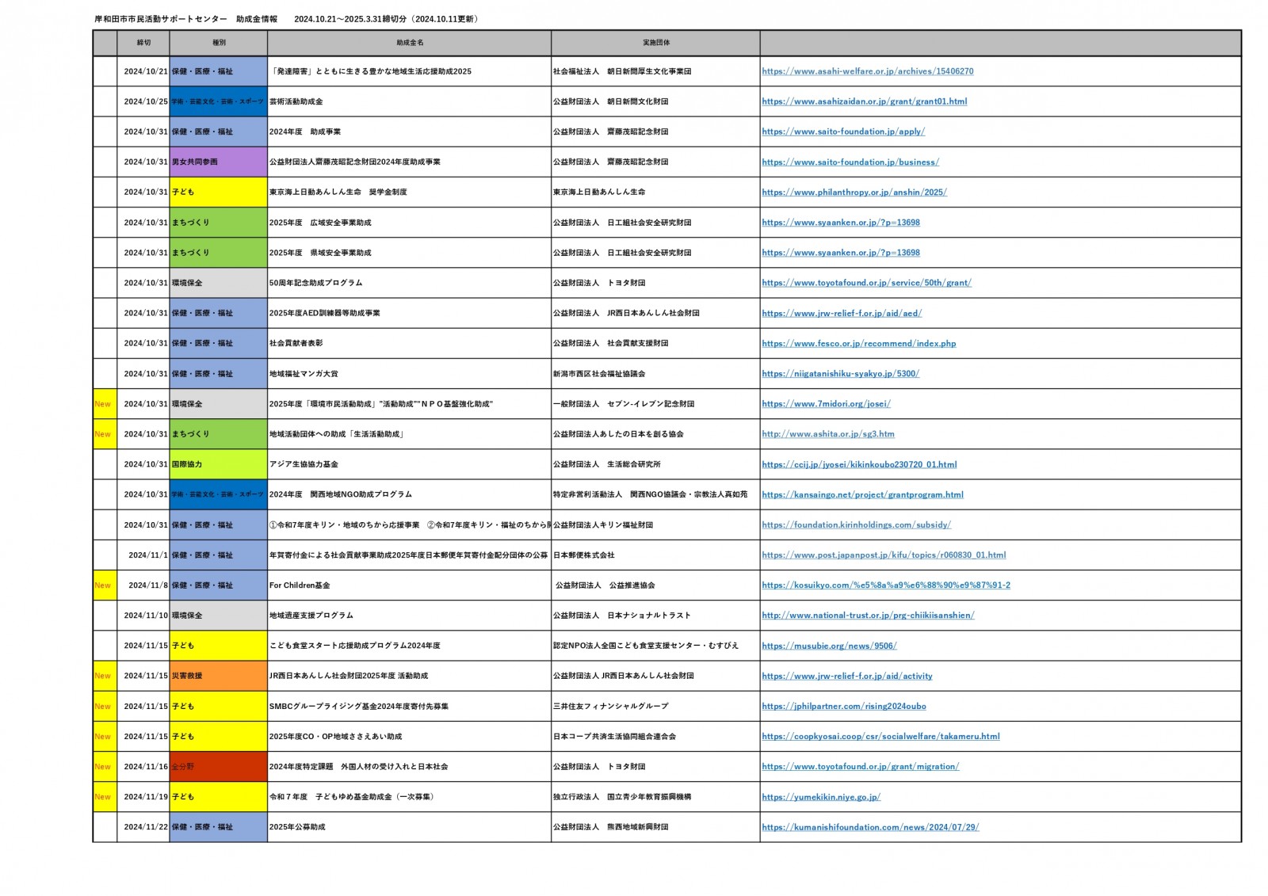Screen dimensions: 1268x896
Task: Click the 7midori.org/josei link
Action: coord(826,404)
